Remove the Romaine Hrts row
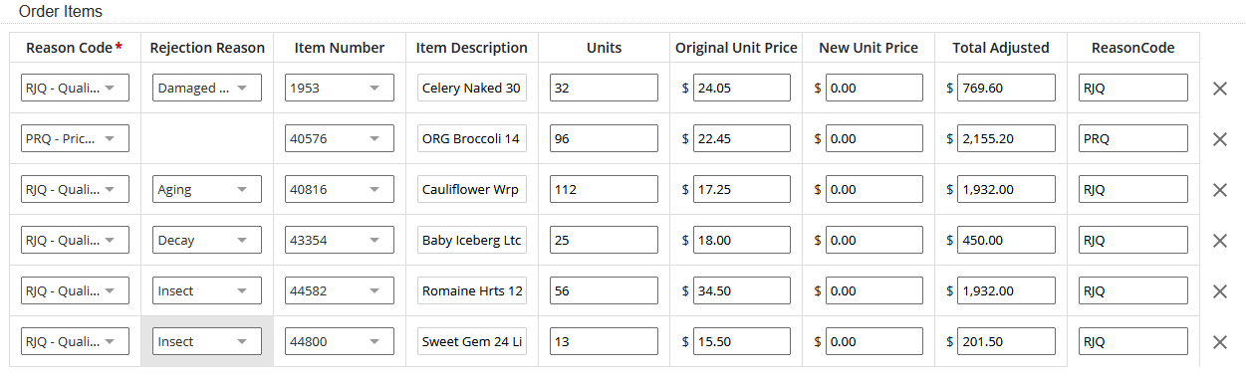Image resolution: width=1246 pixels, height=378 pixels. pos(1219,291)
